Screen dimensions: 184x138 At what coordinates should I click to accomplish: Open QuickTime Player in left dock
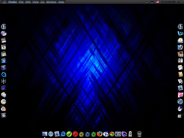pos(4,75)
